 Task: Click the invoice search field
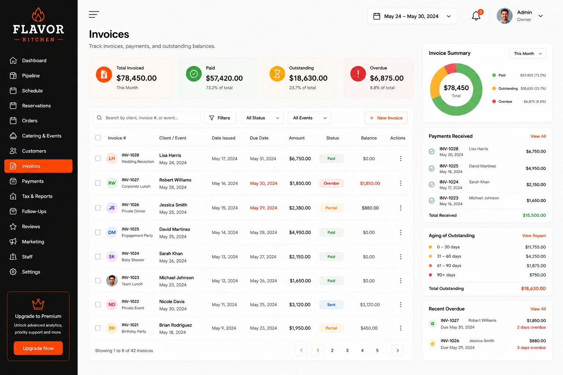147,118
